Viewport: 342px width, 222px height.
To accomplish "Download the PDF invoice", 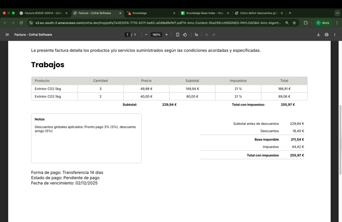I will point(319,34).
